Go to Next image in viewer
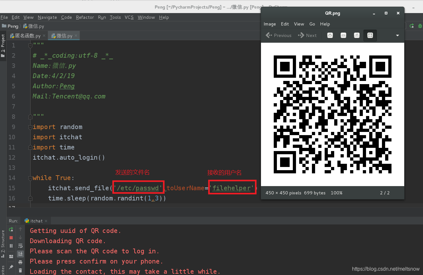 (x=307, y=35)
